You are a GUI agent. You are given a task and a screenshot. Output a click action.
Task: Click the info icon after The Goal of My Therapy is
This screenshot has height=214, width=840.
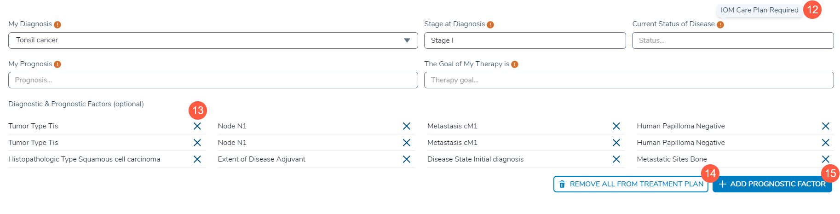point(515,64)
